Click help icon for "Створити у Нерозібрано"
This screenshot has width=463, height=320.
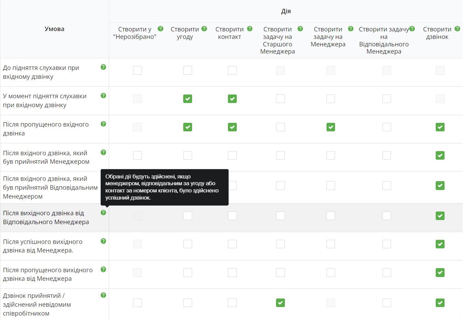pos(161,29)
